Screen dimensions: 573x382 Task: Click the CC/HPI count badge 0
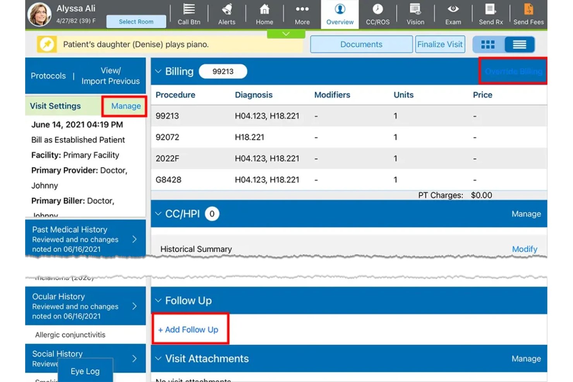212,214
